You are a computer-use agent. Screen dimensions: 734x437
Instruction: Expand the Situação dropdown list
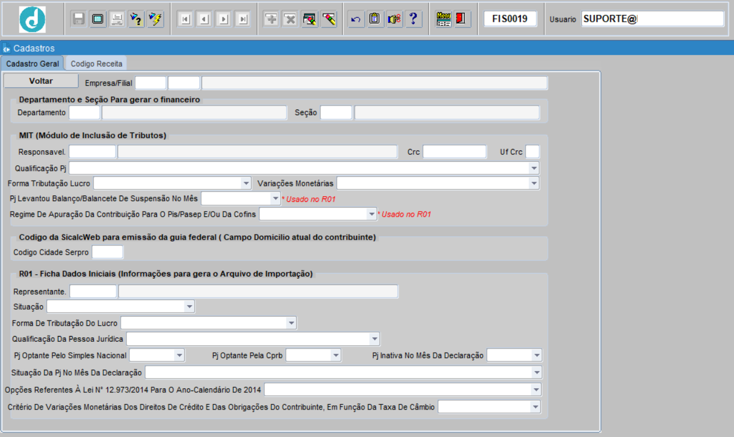(190, 307)
